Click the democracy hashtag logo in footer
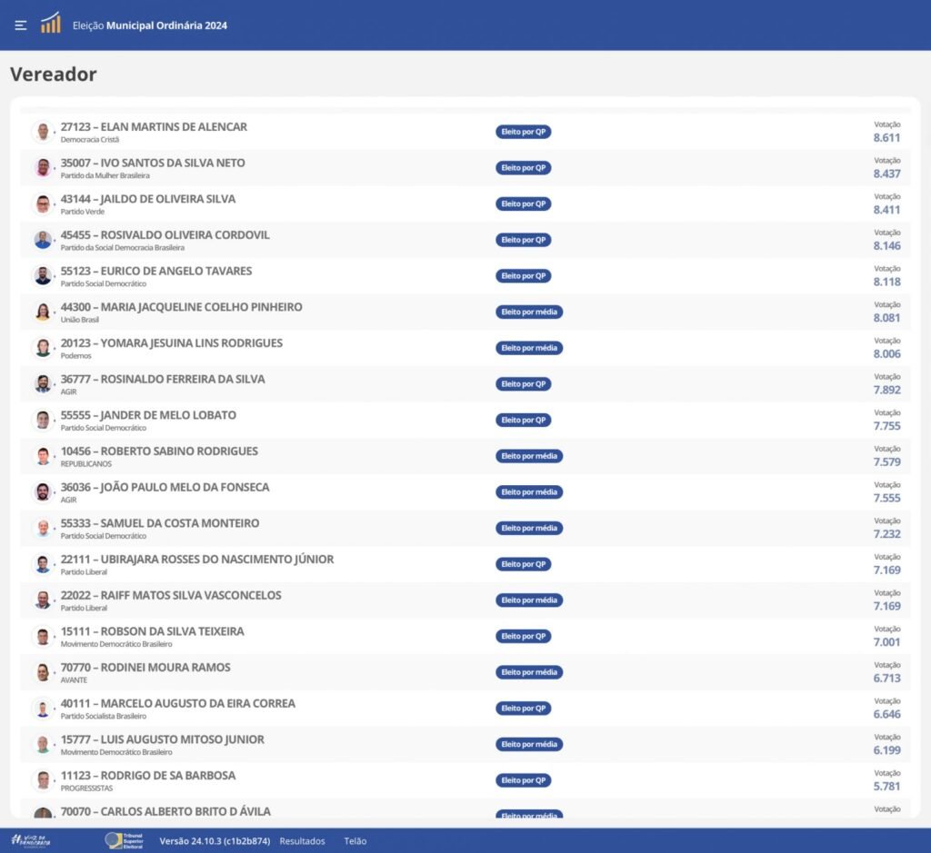Screen dimensions: 931x853 click(31, 840)
